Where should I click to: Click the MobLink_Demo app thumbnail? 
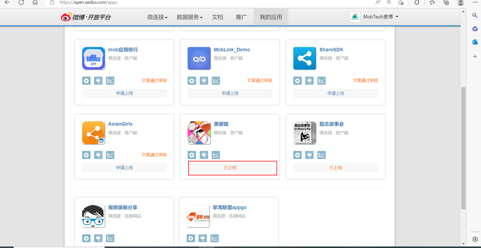coord(199,58)
